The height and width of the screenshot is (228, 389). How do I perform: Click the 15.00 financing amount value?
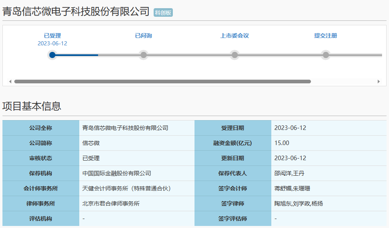282,143
